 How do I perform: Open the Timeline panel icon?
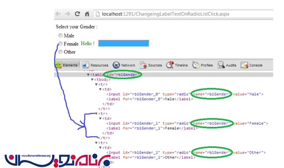point(170,65)
